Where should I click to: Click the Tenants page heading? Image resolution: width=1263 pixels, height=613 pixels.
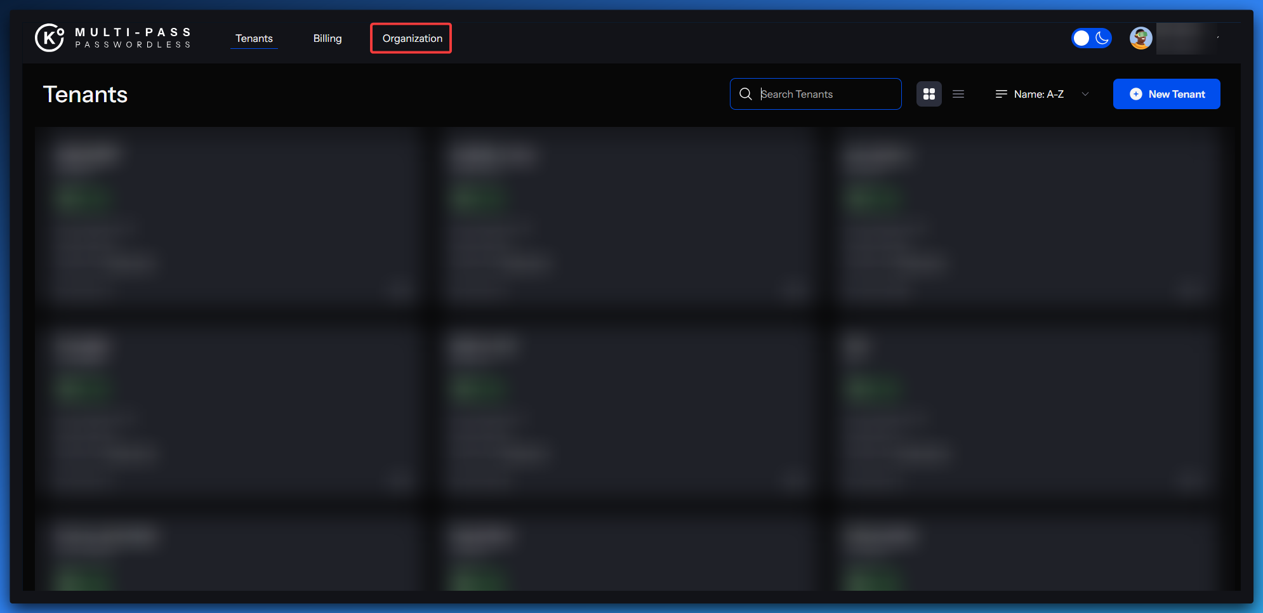coord(85,95)
